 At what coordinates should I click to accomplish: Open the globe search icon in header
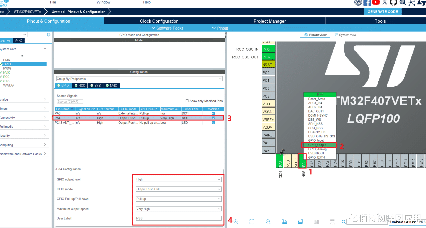click(x=403, y=3)
